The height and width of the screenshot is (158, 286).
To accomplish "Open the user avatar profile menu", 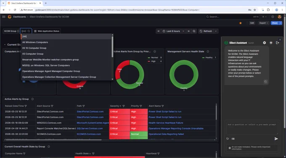I will click(279, 17).
